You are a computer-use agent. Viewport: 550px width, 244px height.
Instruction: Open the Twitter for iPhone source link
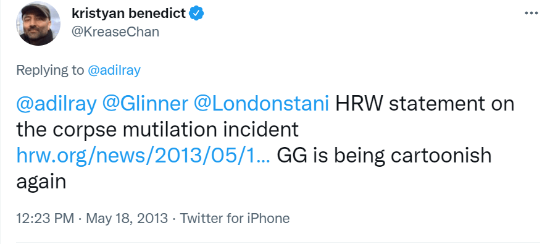coord(235,219)
